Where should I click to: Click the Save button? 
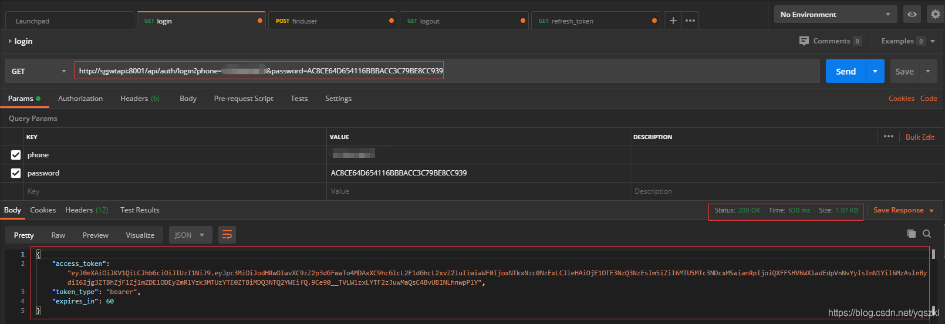[x=905, y=71]
